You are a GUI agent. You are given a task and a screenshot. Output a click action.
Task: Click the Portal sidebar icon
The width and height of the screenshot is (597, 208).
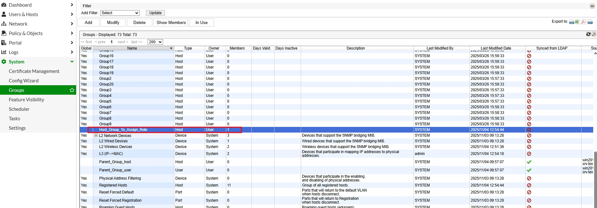click(x=4, y=43)
